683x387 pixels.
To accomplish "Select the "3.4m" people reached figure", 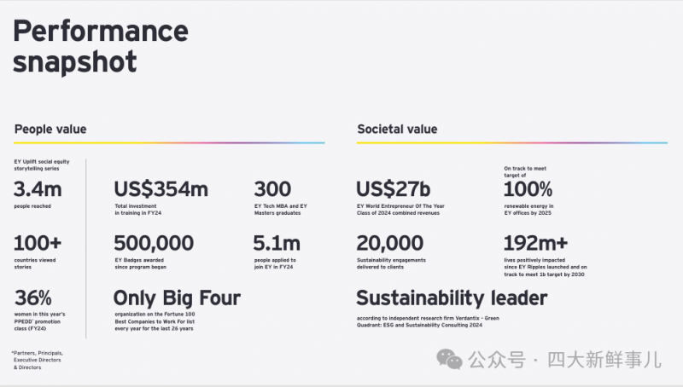I will coord(36,189).
